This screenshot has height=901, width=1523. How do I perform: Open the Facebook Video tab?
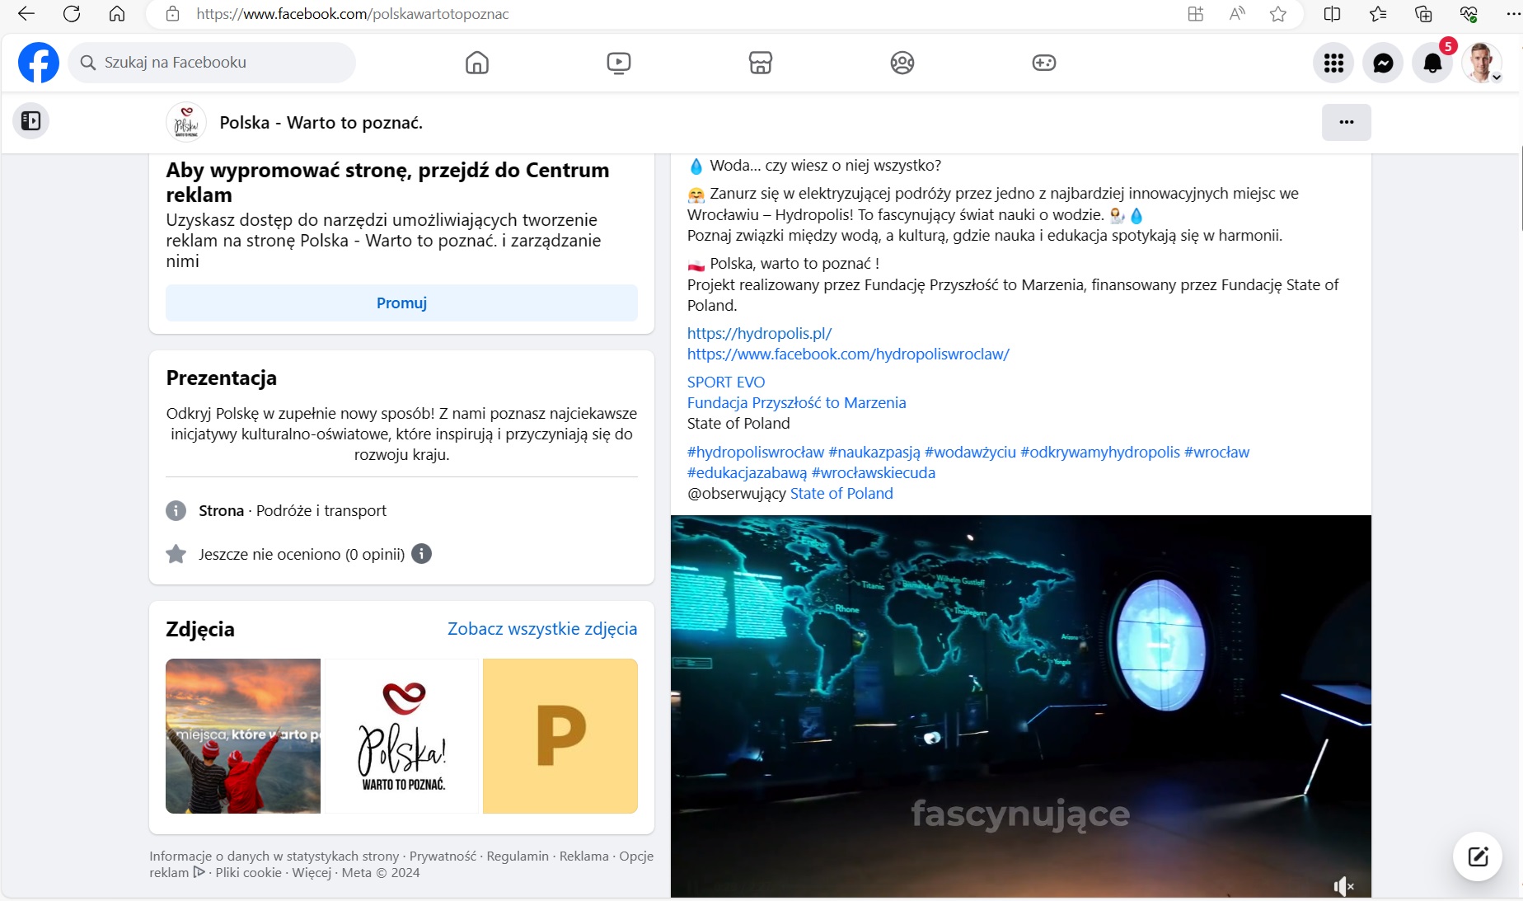[x=618, y=63]
